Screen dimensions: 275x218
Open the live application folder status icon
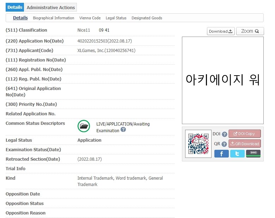[x=84, y=126]
